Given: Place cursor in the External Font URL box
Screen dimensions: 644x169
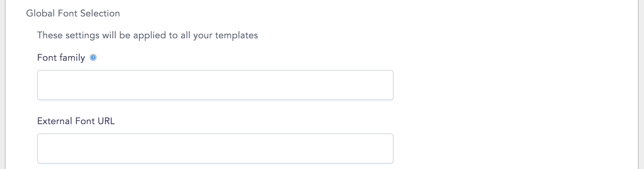Looking at the screenshot, I should (215, 148).
